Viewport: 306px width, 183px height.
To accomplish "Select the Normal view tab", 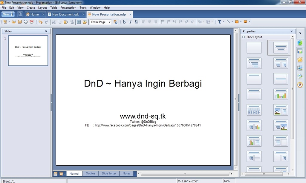I will click(74, 173).
